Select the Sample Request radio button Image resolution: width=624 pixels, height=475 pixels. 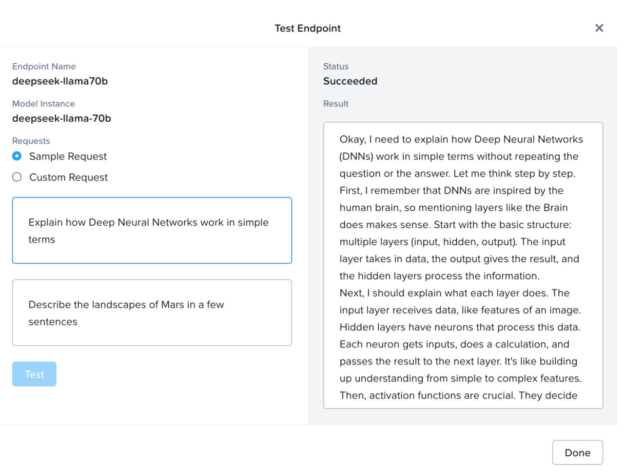pyautogui.click(x=17, y=156)
